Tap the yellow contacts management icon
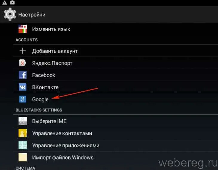The image size is (218, 170). 23,133
